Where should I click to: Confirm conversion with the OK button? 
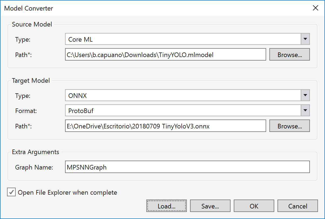[254, 206]
